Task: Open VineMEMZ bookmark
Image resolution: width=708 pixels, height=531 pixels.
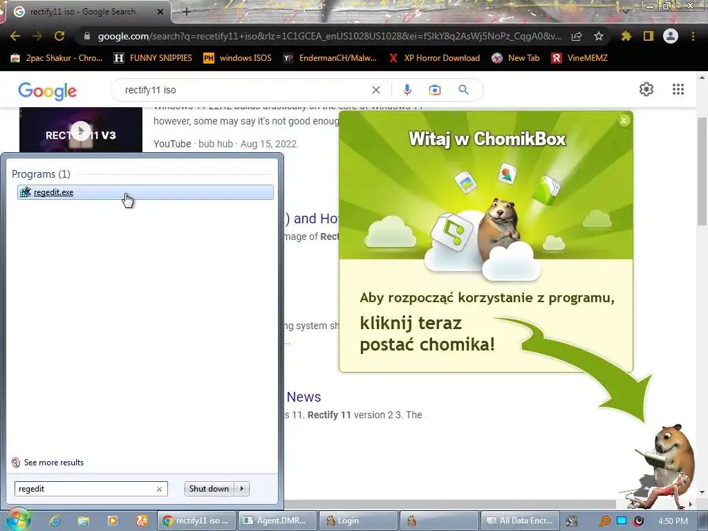Action: tap(579, 58)
